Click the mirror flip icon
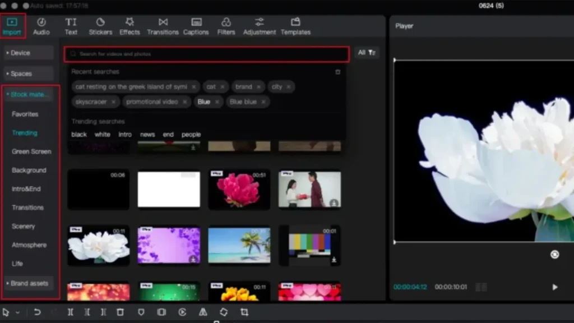This screenshot has height=323, width=574. [203, 312]
